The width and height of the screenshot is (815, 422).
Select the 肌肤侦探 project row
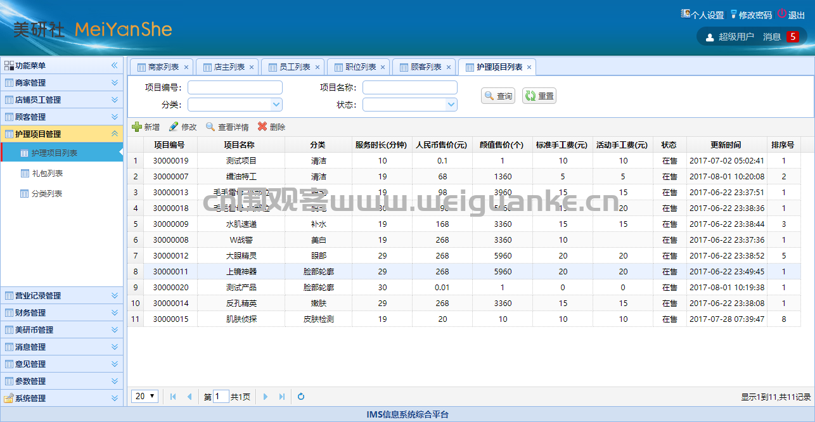tap(464, 319)
